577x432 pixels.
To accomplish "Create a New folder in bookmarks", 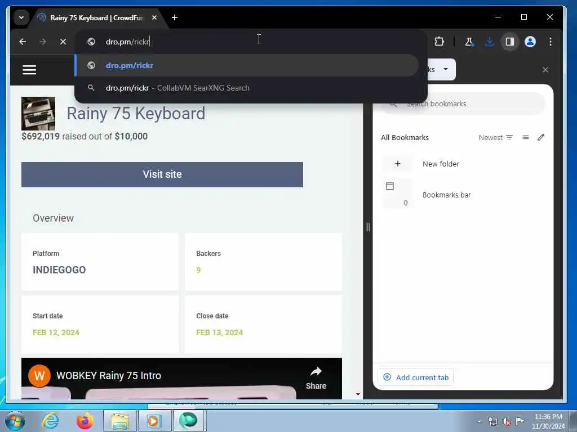I will pos(463,164).
